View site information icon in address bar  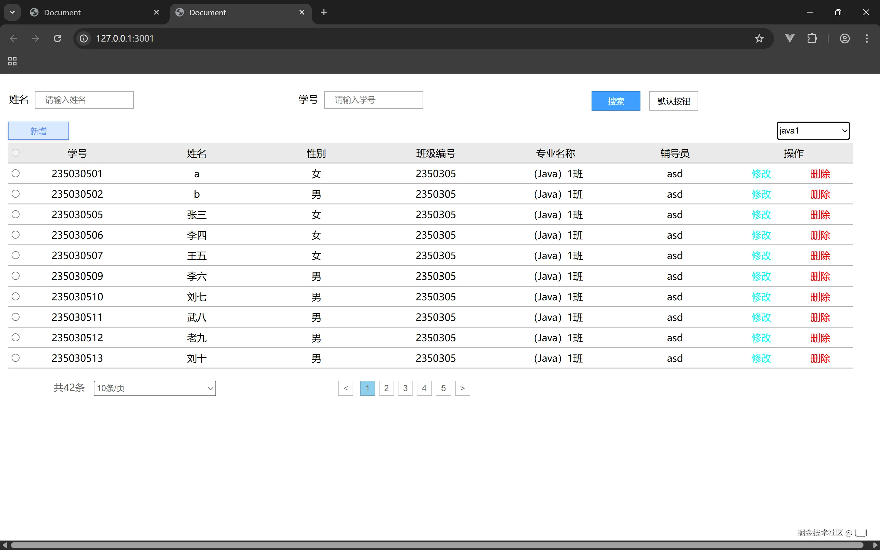[x=84, y=38]
